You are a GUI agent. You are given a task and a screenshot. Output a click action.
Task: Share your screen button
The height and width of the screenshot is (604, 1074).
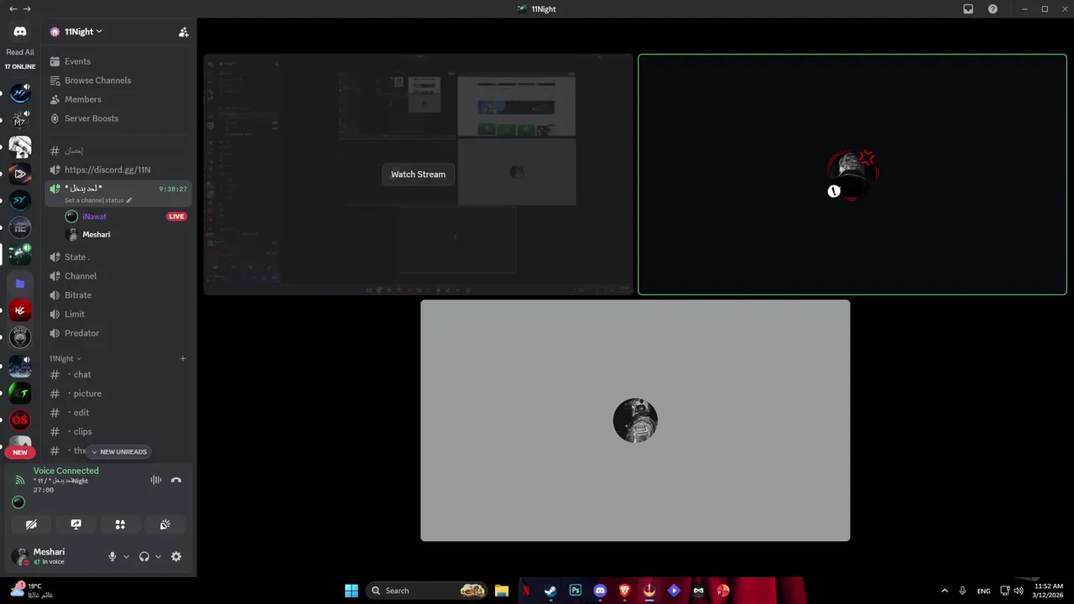click(76, 524)
